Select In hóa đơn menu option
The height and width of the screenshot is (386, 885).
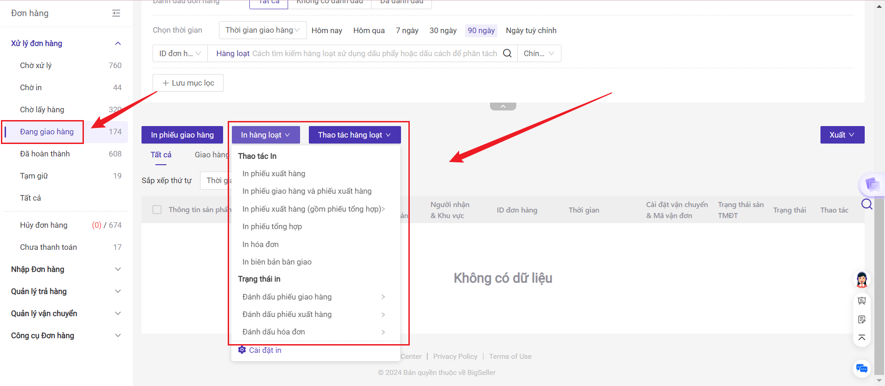[x=260, y=244]
